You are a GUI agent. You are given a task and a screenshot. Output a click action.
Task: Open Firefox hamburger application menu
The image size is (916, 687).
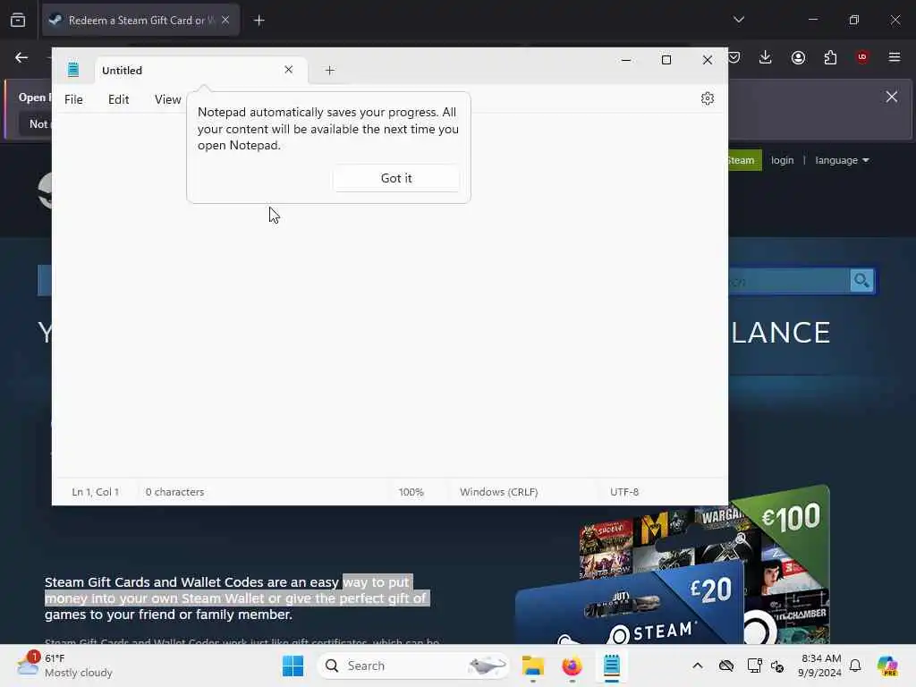[x=895, y=57]
